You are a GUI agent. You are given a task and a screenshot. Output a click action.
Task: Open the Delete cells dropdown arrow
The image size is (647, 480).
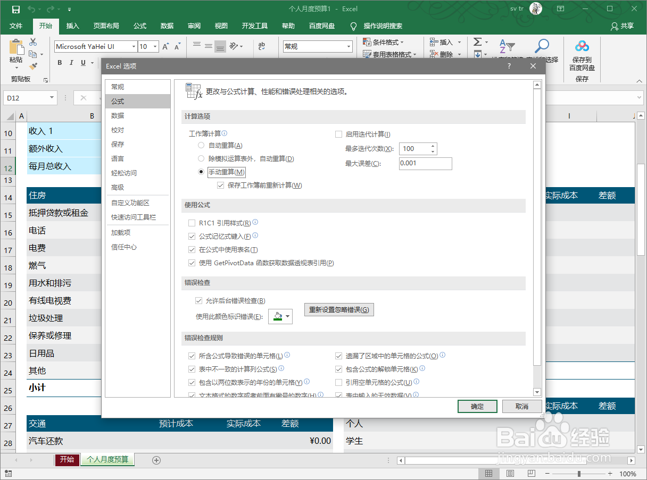tap(460, 54)
